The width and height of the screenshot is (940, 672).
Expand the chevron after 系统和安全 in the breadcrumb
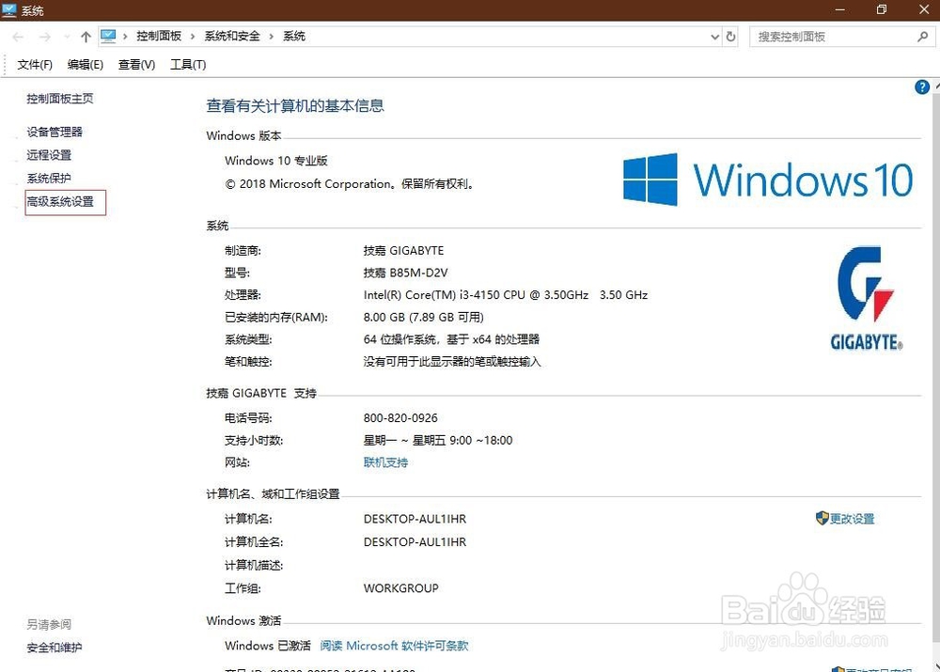point(271,37)
